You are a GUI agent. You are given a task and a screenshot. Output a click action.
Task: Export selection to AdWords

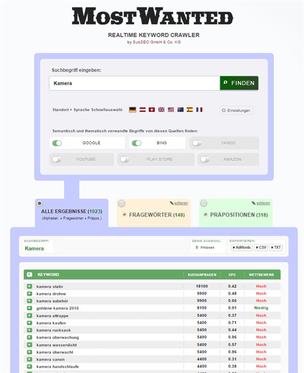(x=241, y=247)
